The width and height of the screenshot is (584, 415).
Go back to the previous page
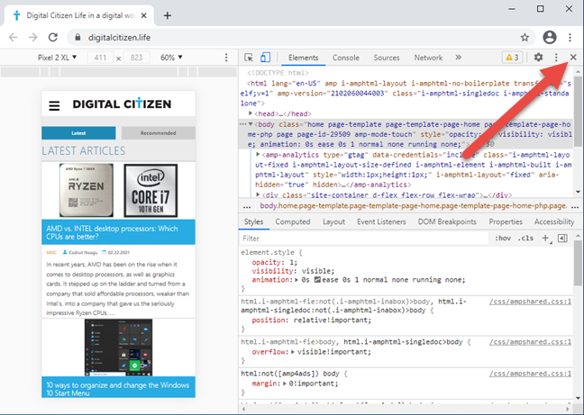pyautogui.click(x=13, y=37)
